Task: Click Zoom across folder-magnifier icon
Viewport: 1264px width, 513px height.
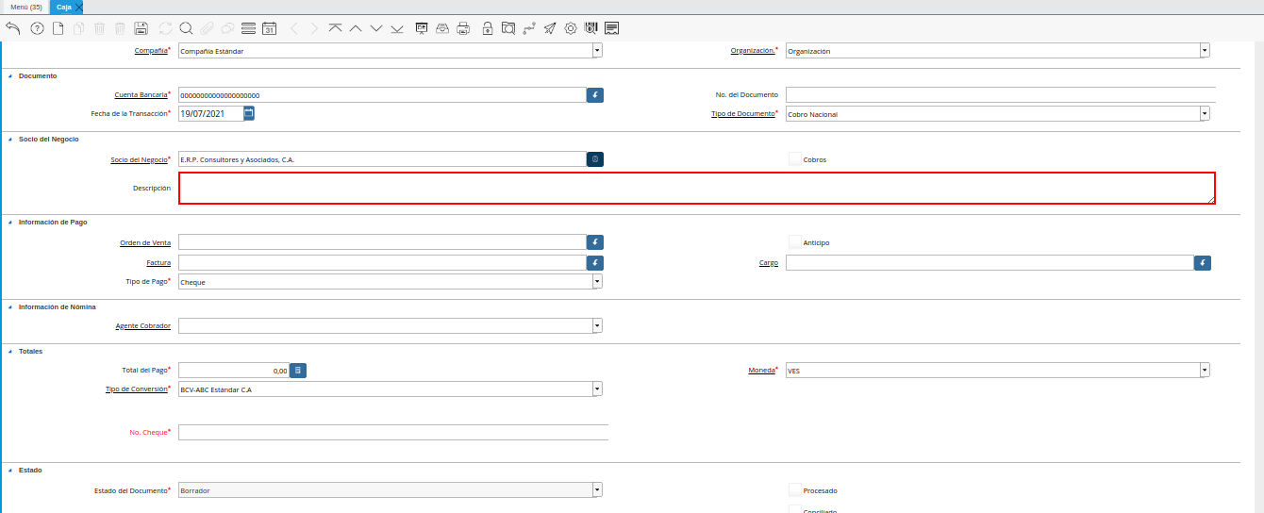Action: 508,28
